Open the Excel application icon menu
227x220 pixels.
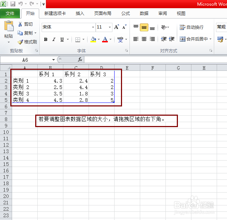tap(3, 4)
